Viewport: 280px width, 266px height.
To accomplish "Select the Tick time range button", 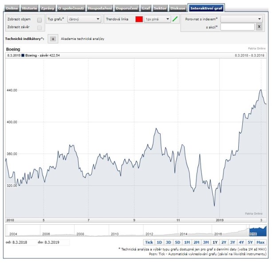I will pos(149,242).
